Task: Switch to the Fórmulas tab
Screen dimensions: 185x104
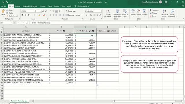Action: 42,6
